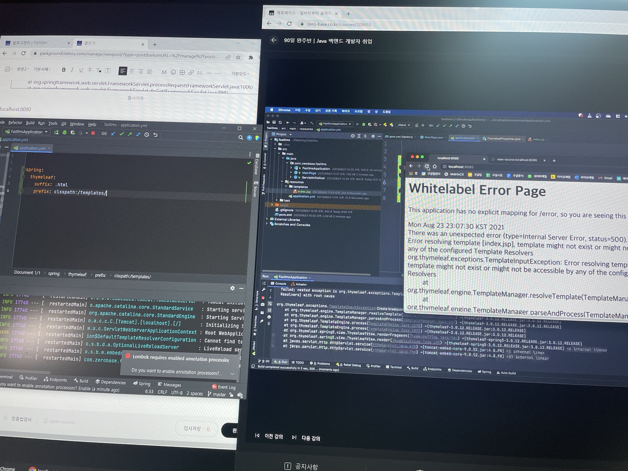
Task: Open Git Show History clock icon
Action: click(x=147, y=135)
